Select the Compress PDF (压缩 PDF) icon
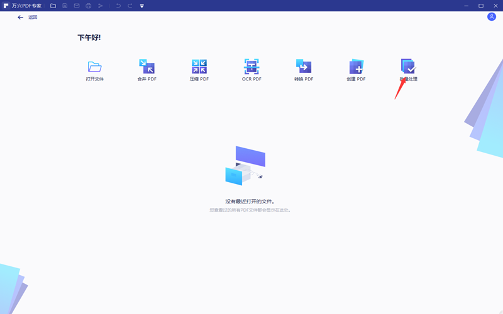The height and width of the screenshot is (314, 503). click(199, 67)
